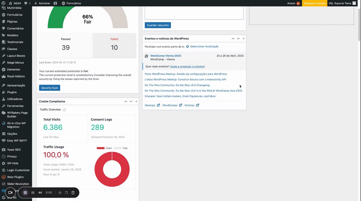Click the WordPress logo in admin bar
The width and height of the screenshot is (361, 201).
click(4, 3)
